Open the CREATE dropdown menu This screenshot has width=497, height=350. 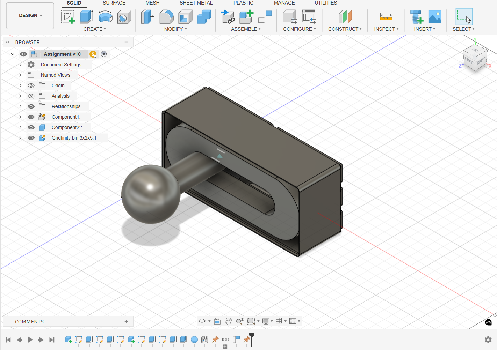click(94, 29)
